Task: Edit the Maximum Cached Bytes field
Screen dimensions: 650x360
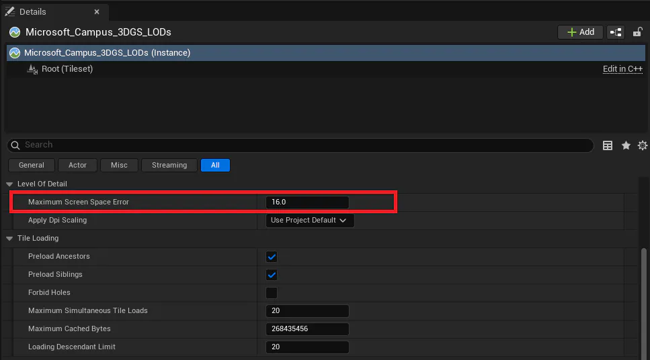Action: (307, 329)
